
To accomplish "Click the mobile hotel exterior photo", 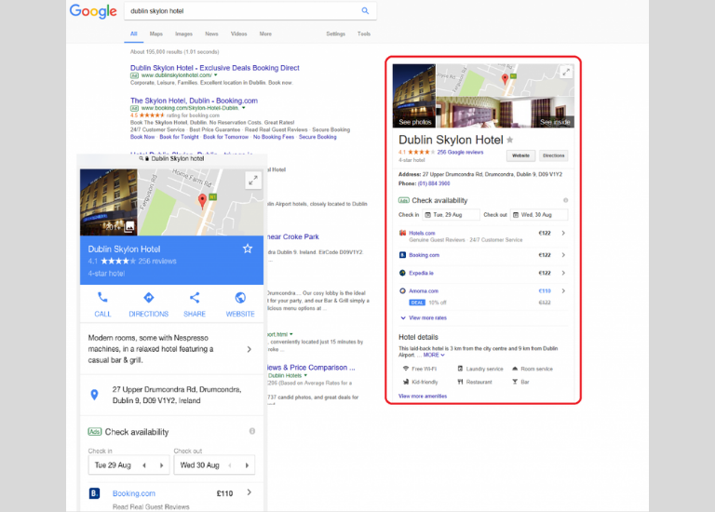I will click(x=109, y=202).
